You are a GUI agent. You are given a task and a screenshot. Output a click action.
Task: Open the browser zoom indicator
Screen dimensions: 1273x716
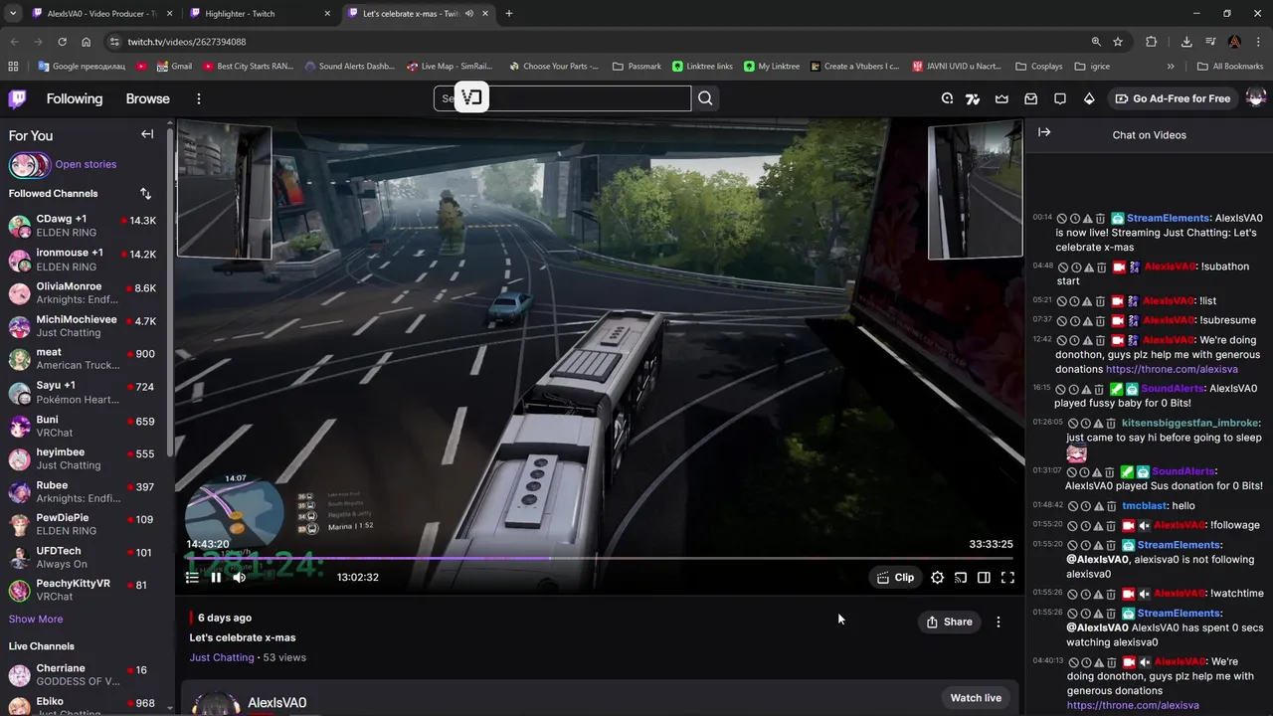point(1096,42)
